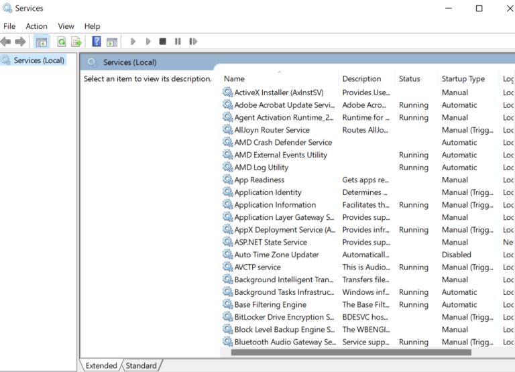This screenshot has height=372, width=515.
Task: Click the partially visible Log column header
Action: 508,79
